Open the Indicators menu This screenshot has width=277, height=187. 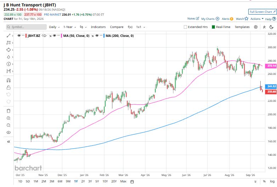(x=98, y=27)
